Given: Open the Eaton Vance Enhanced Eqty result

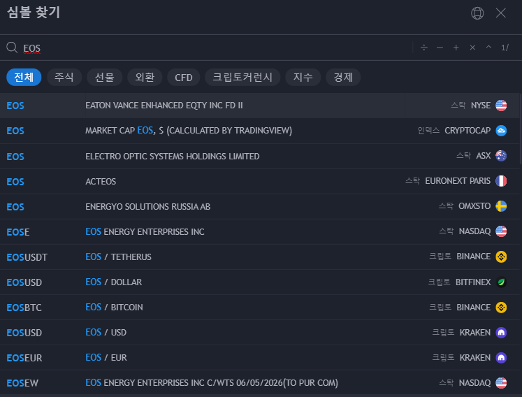Looking at the screenshot, I should [260, 106].
